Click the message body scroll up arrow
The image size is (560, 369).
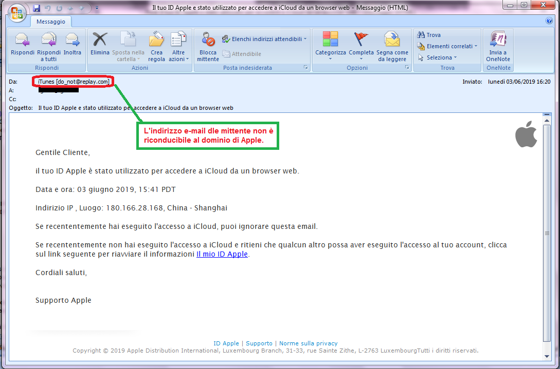547,121
